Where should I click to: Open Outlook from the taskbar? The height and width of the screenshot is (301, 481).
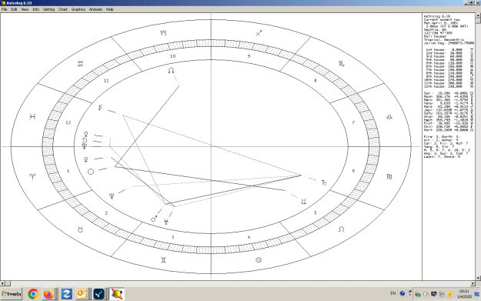[82, 294]
